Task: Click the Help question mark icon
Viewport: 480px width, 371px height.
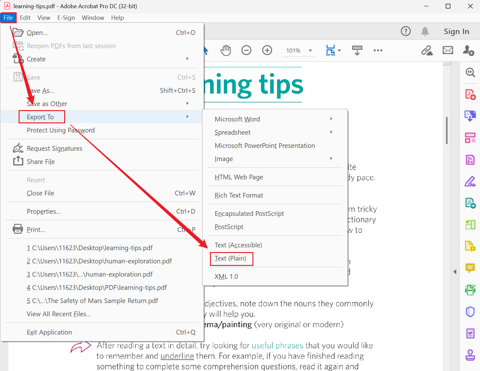Action: pyautogui.click(x=405, y=31)
